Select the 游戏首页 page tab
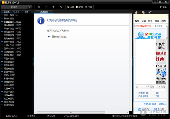 pyautogui.click(x=44, y=12)
